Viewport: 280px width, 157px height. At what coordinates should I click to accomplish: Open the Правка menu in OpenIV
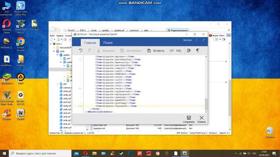pyautogui.click(x=59, y=36)
